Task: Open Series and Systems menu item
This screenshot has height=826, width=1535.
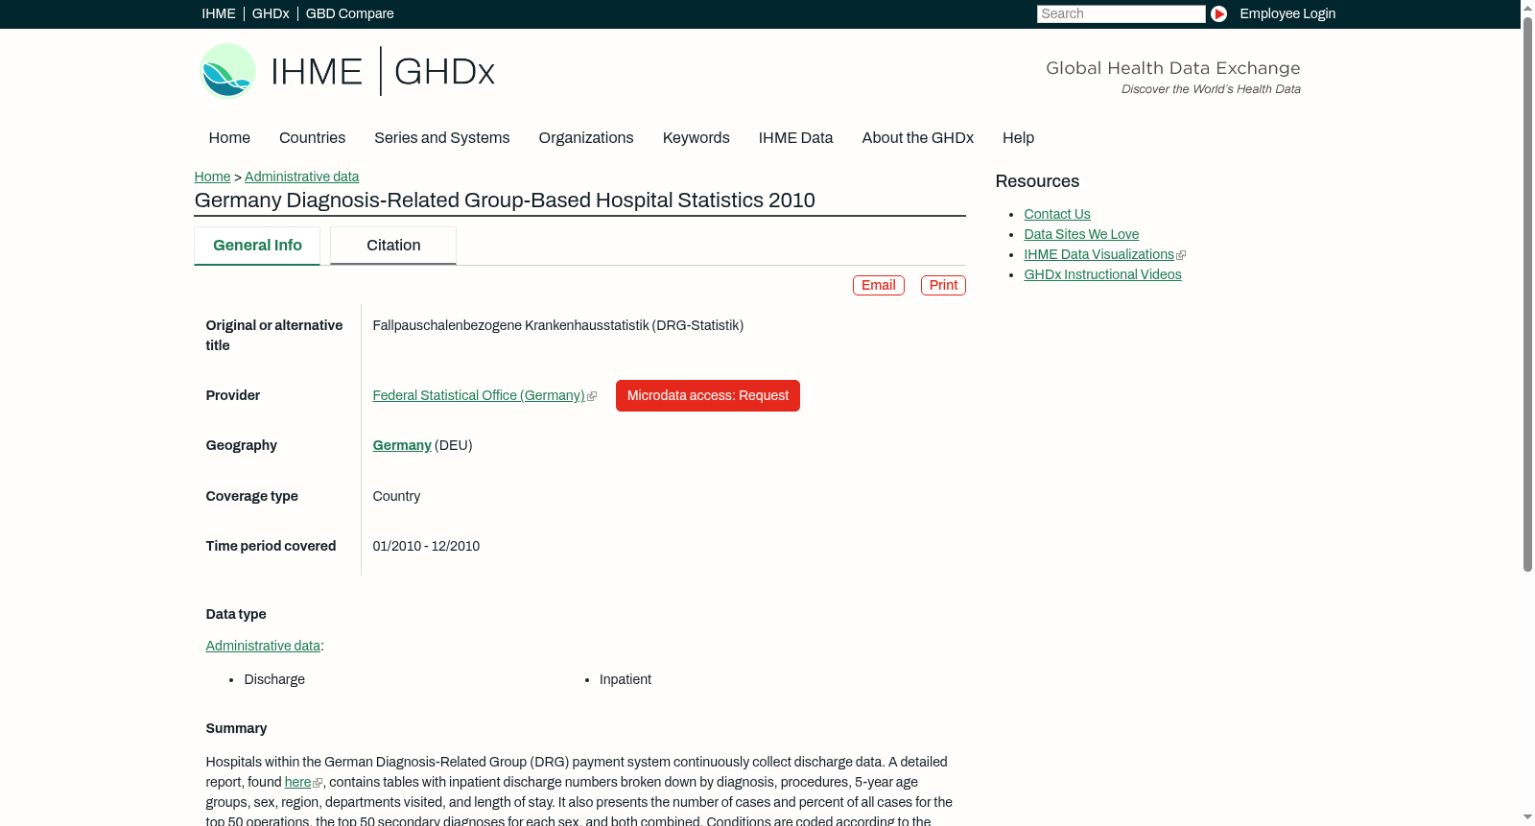Action: (x=441, y=138)
